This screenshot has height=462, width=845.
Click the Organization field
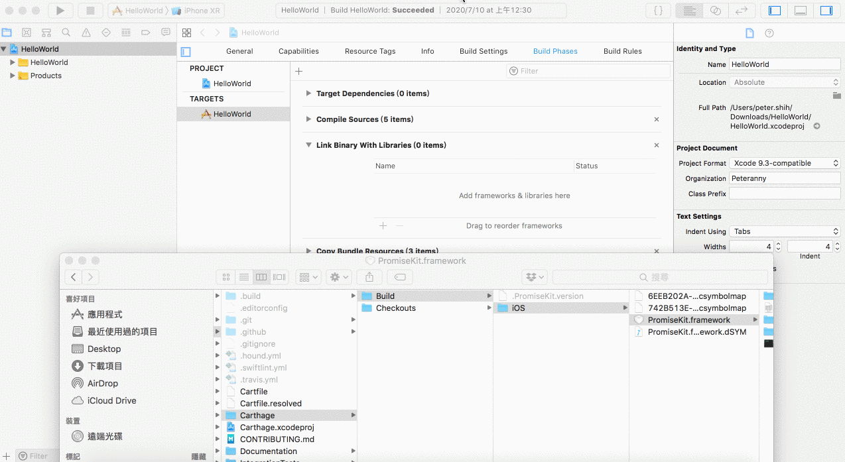pos(785,178)
